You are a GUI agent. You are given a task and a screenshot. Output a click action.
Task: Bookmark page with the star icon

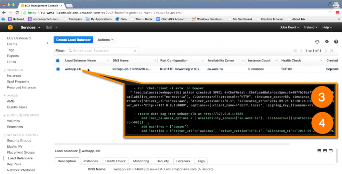330,13
